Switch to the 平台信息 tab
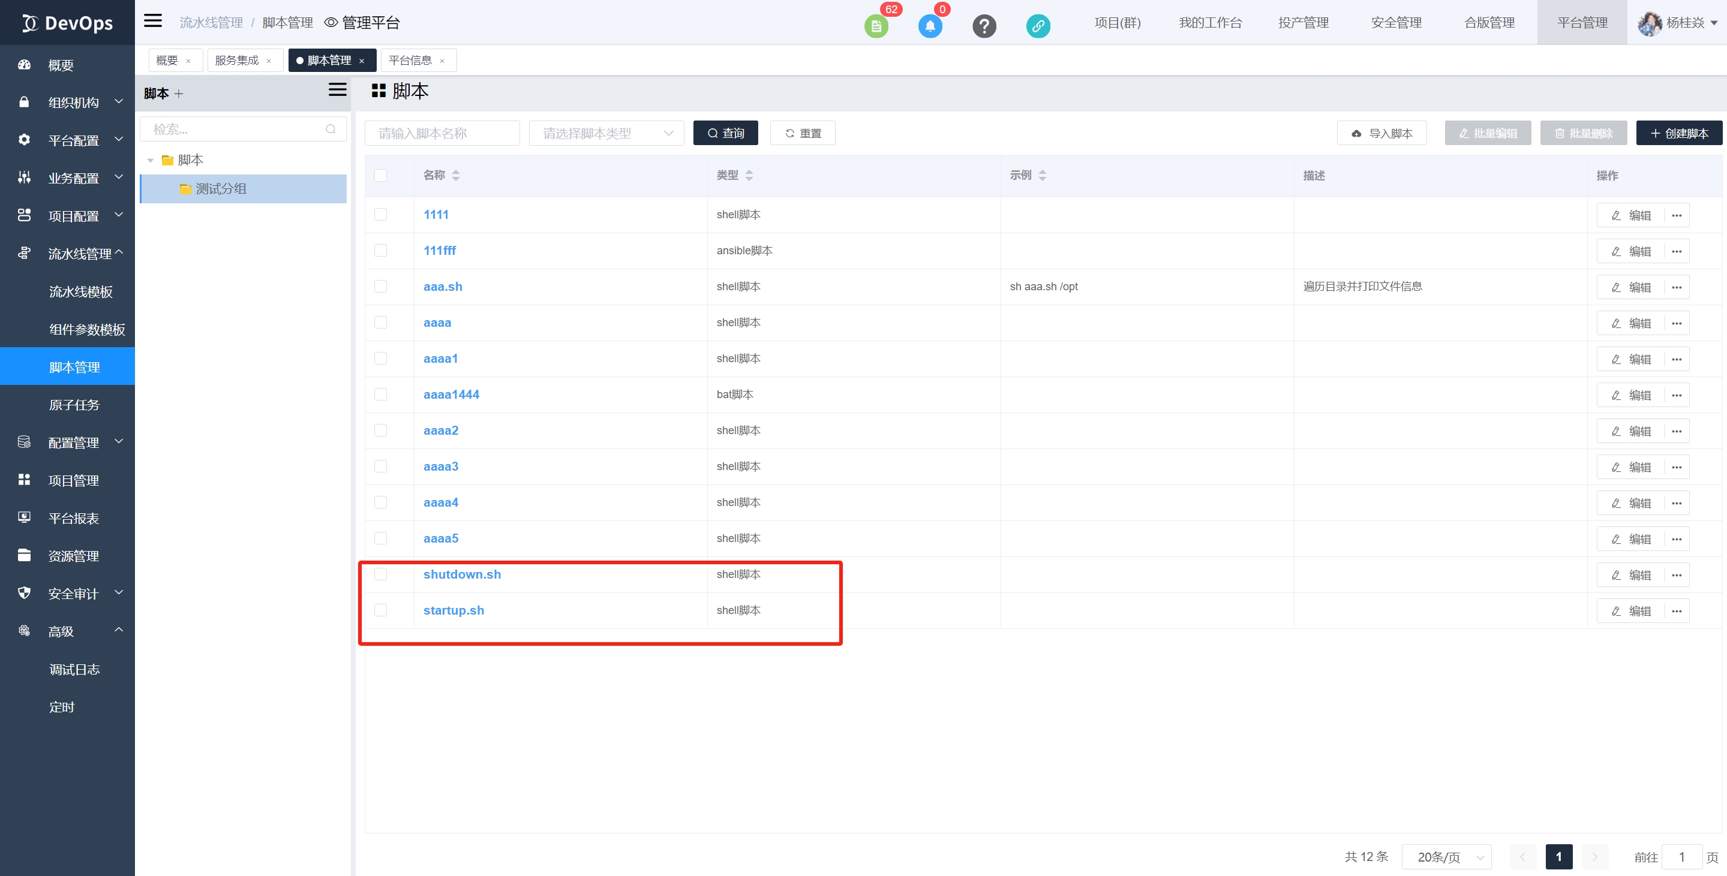The width and height of the screenshot is (1727, 876). [410, 61]
